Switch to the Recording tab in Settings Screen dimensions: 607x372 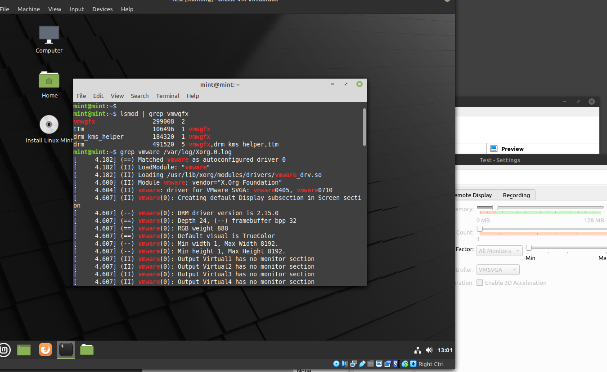tap(517, 195)
